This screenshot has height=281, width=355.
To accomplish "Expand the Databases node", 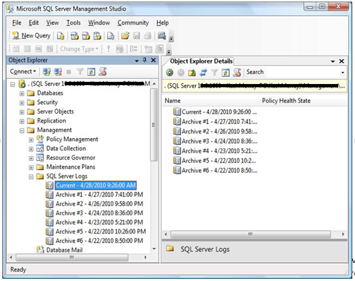I will point(22,93).
